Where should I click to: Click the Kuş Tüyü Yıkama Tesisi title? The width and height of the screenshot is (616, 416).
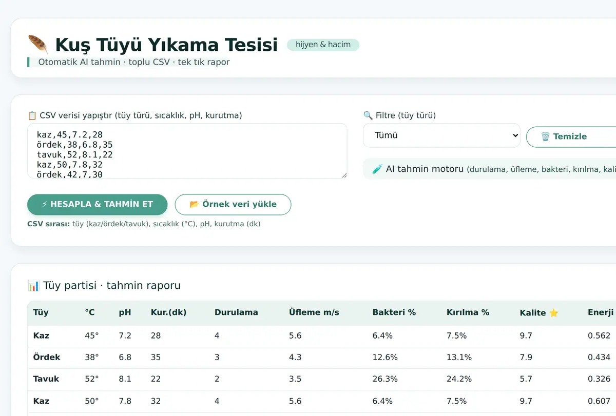(x=166, y=45)
